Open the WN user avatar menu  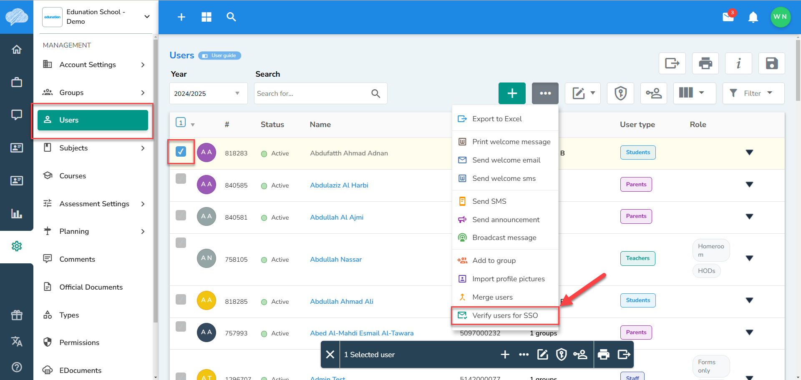780,17
